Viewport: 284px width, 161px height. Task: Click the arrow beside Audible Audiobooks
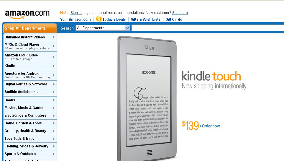coord(53,92)
